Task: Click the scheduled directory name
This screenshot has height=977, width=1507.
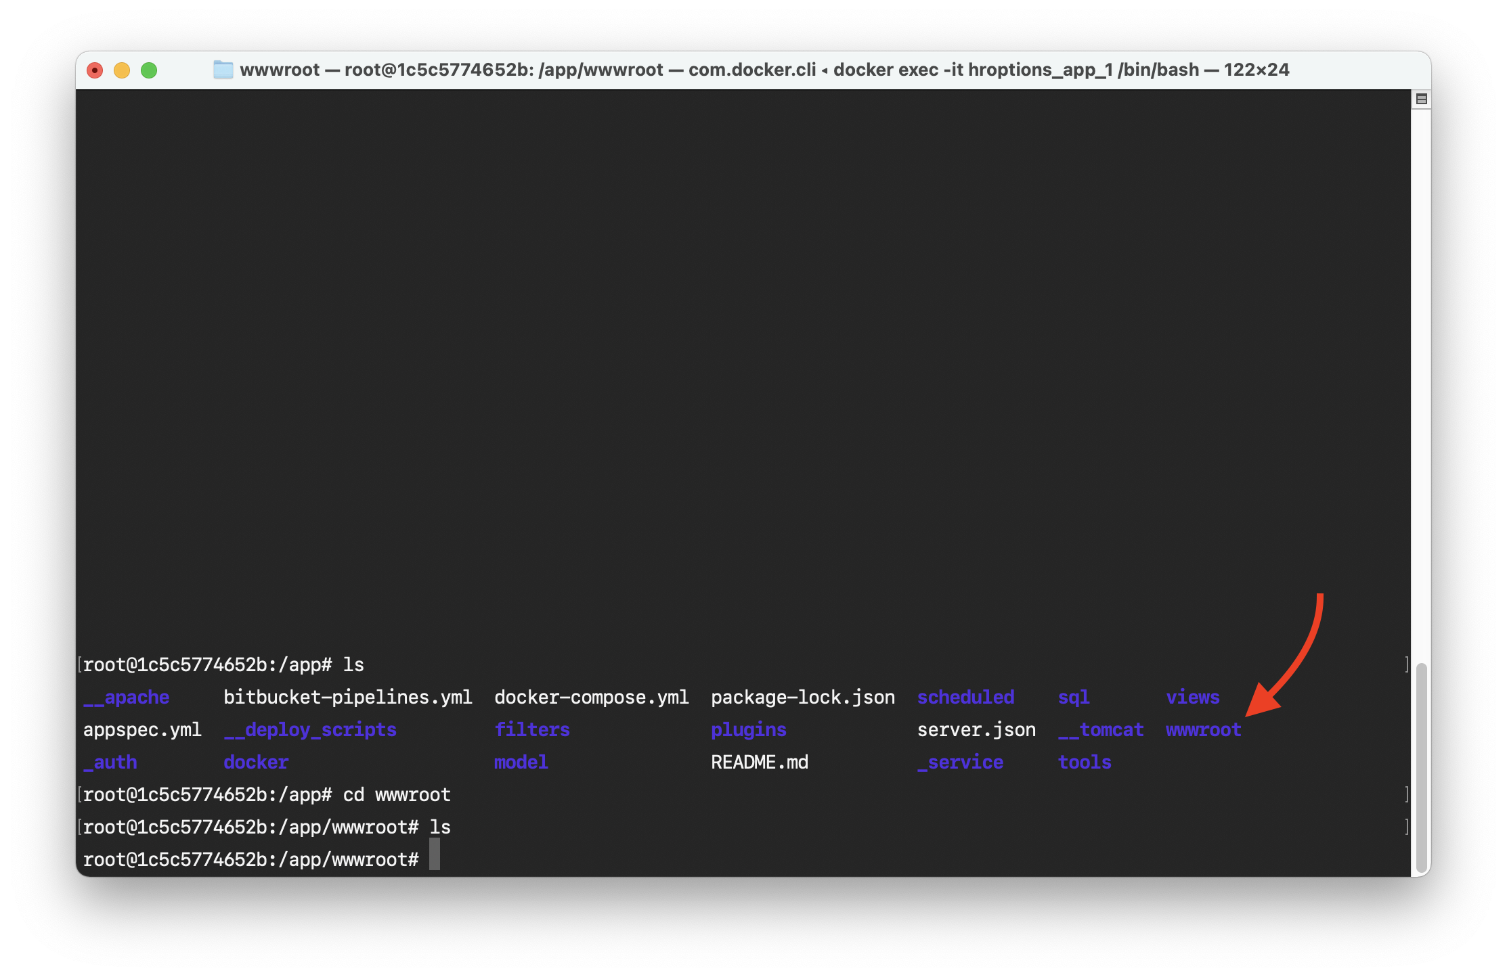Action: tap(965, 697)
